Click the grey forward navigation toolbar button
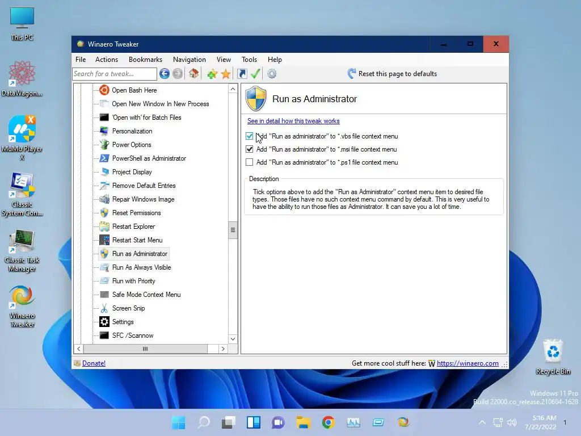 pyautogui.click(x=178, y=74)
